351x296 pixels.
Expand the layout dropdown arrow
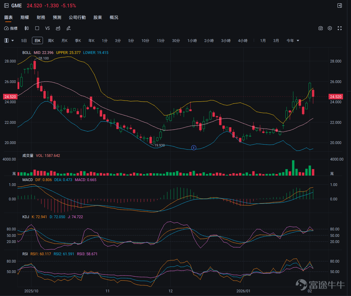(13, 41)
